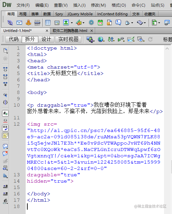Insert a date with the calendar icon
Image resolution: width=172 pixels, height=214 pixels.
click(100, 23)
